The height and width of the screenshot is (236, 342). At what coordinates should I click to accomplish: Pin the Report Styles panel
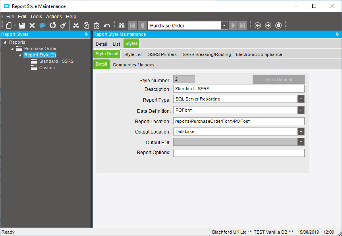click(87, 35)
